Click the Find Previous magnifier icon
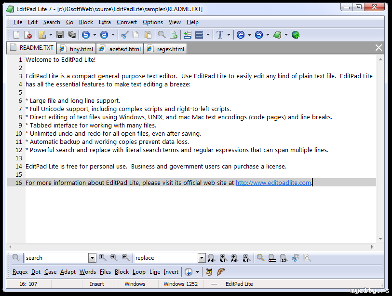392x296 pixels. (126, 258)
